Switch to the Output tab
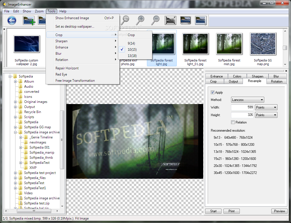The width and height of the screenshot is (291, 223). [x=233, y=81]
